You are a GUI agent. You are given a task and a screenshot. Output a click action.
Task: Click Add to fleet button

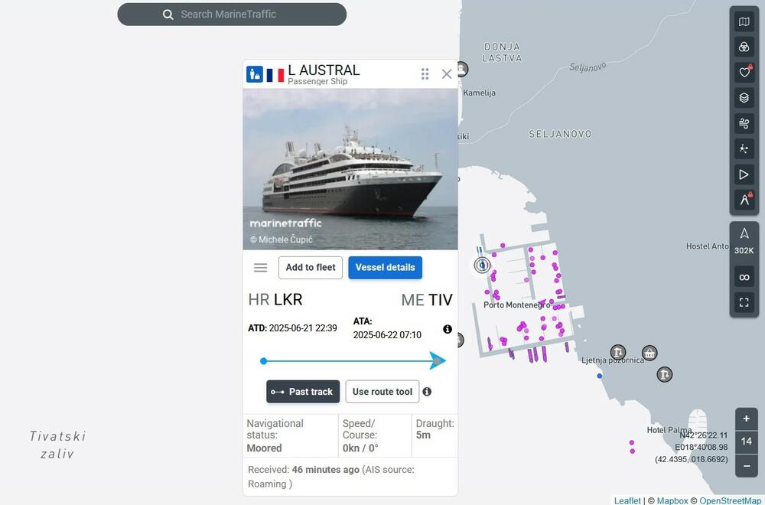(x=311, y=268)
